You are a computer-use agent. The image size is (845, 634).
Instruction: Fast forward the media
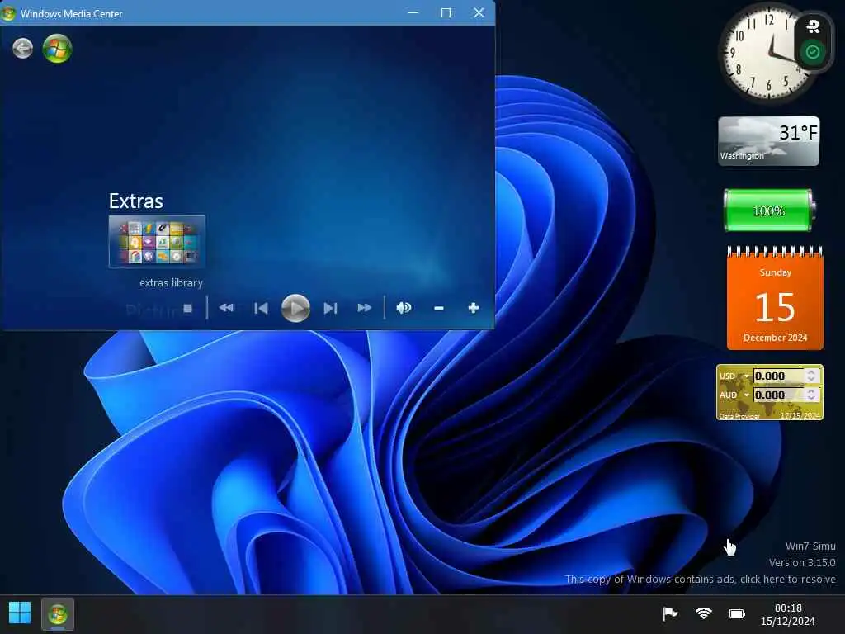(x=365, y=308)
